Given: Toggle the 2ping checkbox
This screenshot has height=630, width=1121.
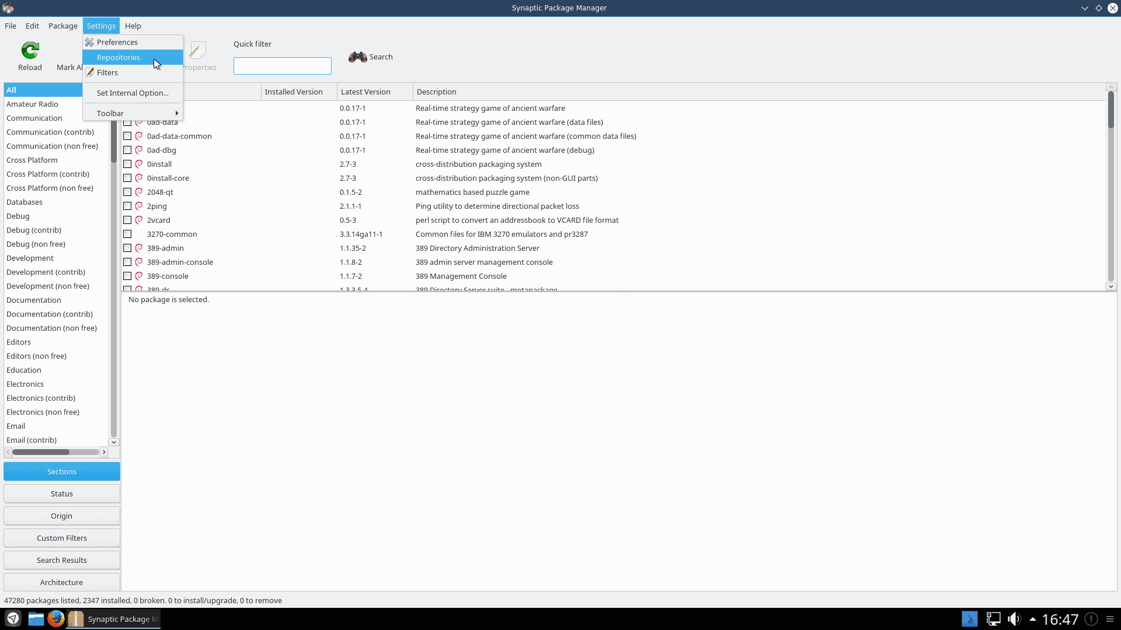Looking at the screenshot, I should tap(127, 206).
